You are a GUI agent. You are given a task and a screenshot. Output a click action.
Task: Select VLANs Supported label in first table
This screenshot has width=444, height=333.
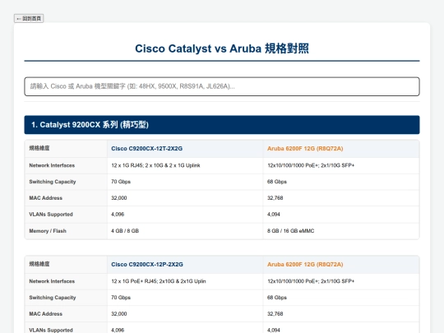[x=51, y=215]
